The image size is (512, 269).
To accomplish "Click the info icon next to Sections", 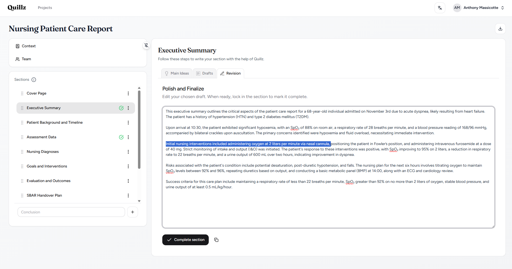I will pos(33,79).
